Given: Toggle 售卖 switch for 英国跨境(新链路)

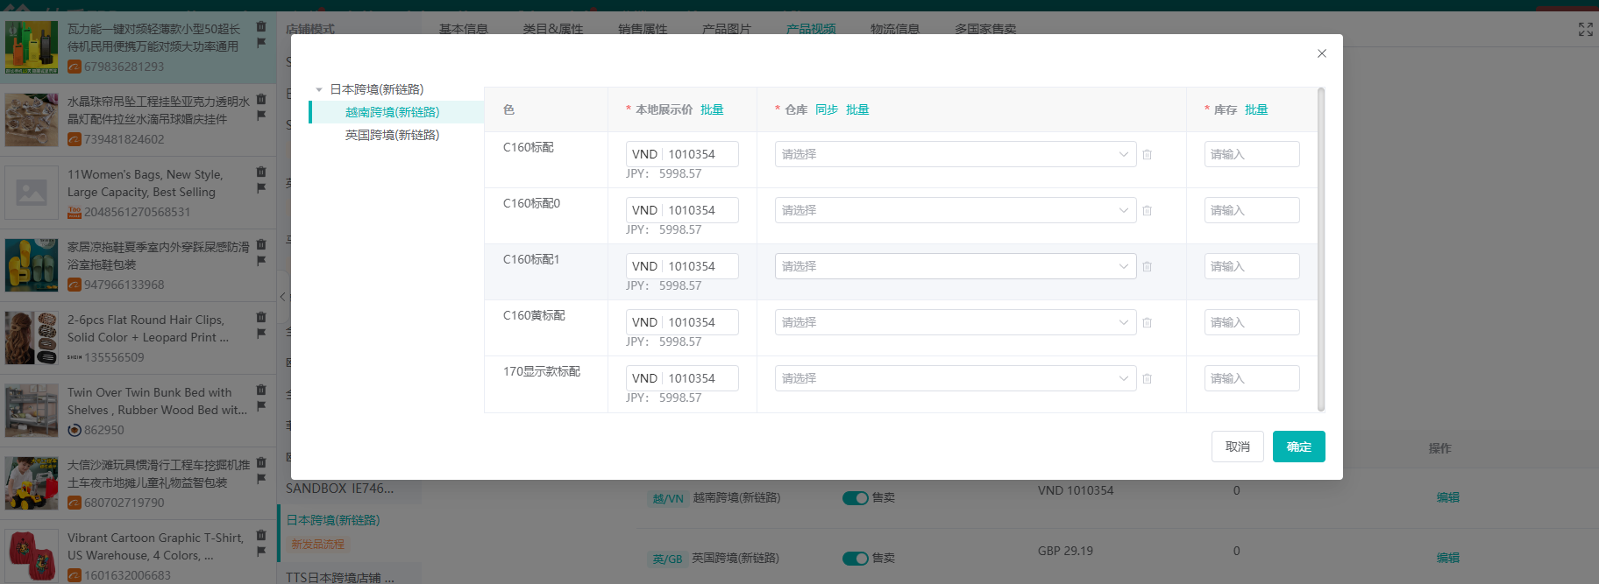Looking at the screenshot, I should point(855,559).
